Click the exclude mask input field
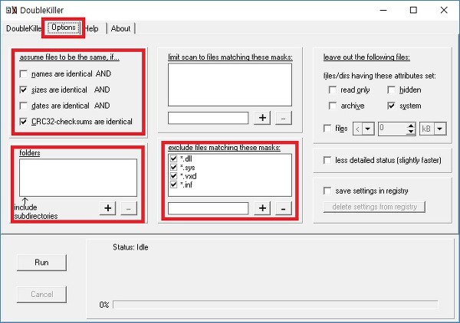The height and width of the screenshot is (323, 460). point(208,208)
